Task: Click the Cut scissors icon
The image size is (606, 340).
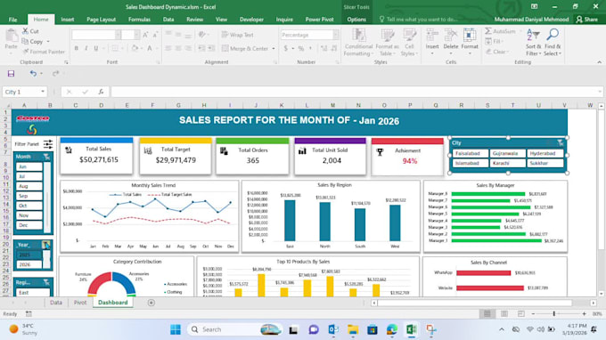Action: 25,31
